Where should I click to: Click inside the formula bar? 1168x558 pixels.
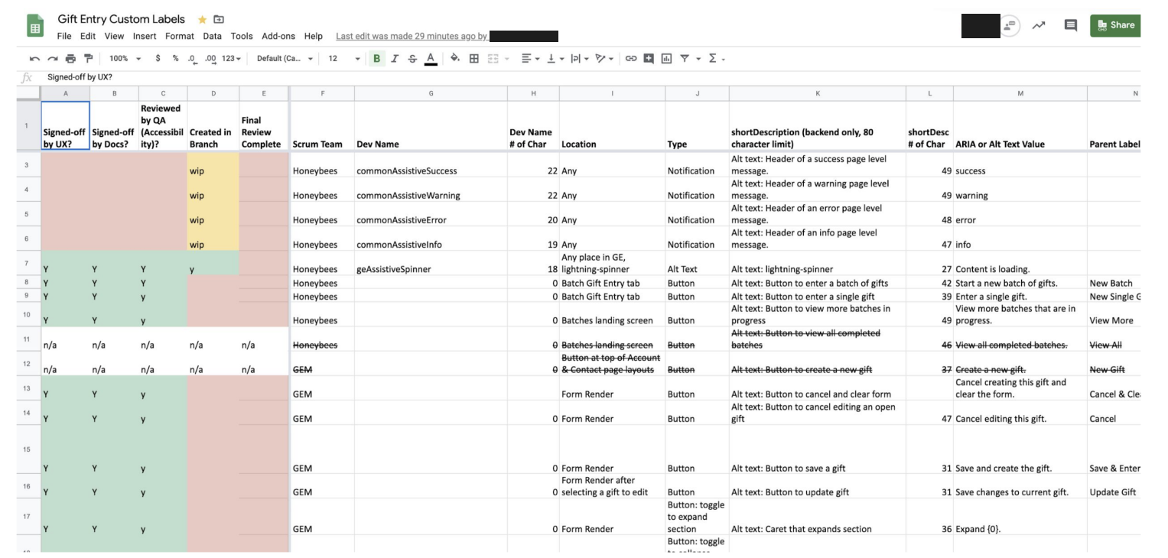click(x=229, y=76)
